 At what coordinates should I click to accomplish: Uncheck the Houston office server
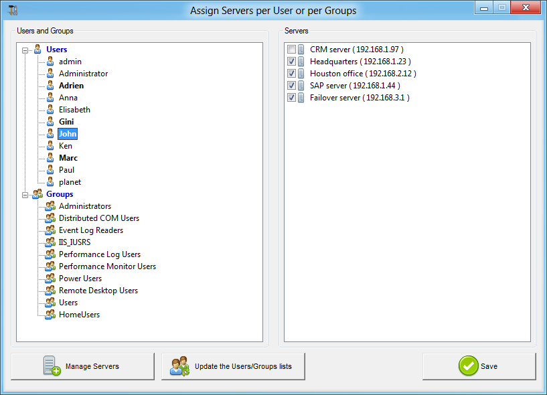click(x=292, y=73)
